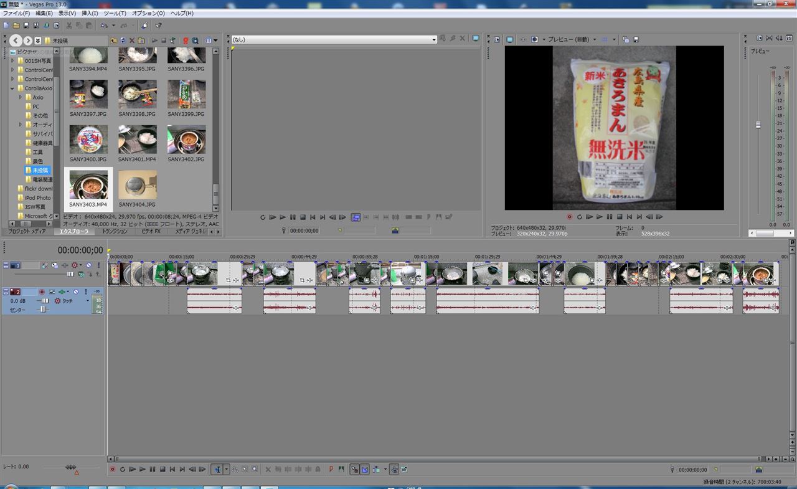Open the タッチ automation mode dropdown on track 2
The height and width of the screenshot is (489, 797).
(x=88, y=300)
